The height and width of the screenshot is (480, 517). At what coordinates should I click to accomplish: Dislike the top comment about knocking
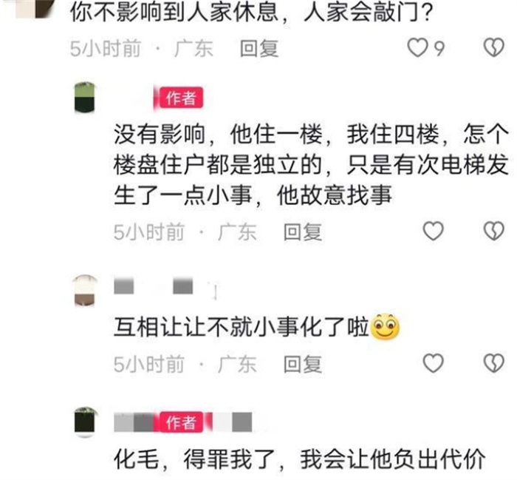[493, 48]
